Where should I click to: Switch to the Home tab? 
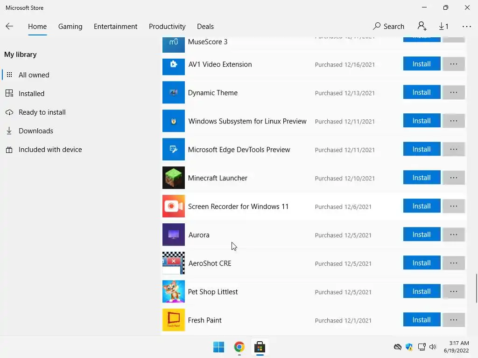tap(37, 27)
